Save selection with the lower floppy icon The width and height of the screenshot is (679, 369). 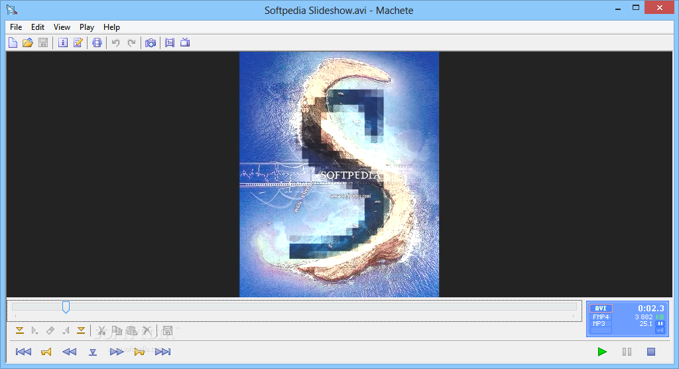tap(168, 331)
